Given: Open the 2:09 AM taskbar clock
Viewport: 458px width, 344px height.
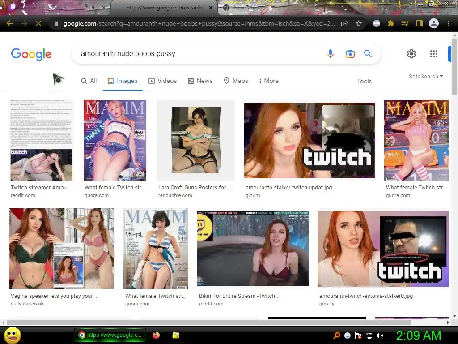Looking at the screenshot, I should [x=418, y=335].
